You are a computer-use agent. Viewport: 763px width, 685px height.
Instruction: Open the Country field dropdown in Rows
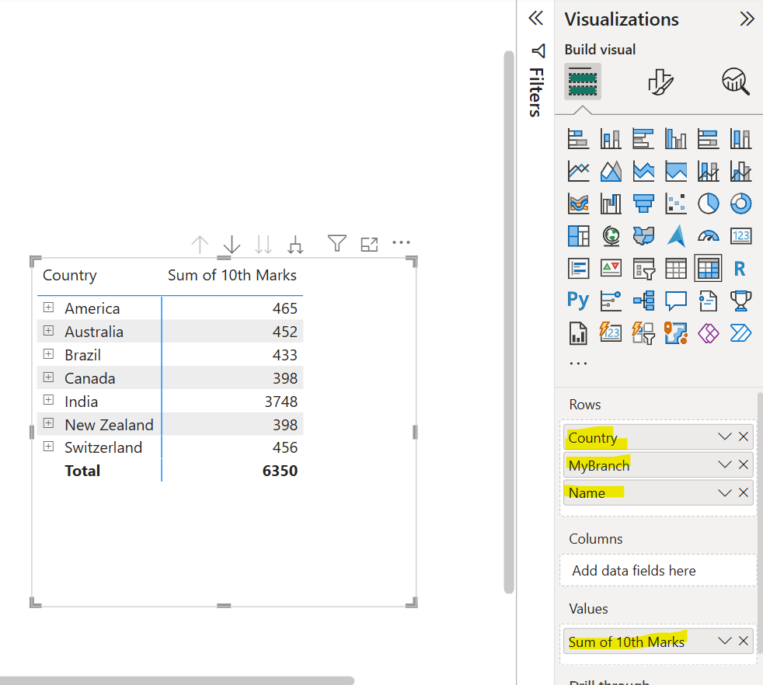(x=724, y=437)
